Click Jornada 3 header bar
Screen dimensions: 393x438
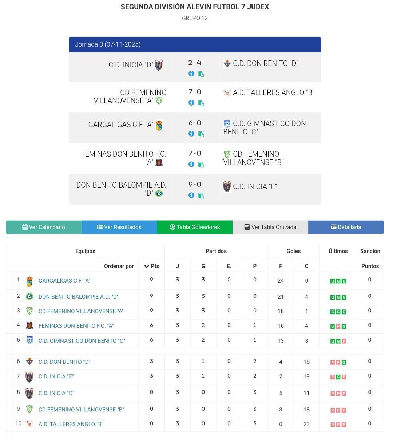(x=195, y=44)
